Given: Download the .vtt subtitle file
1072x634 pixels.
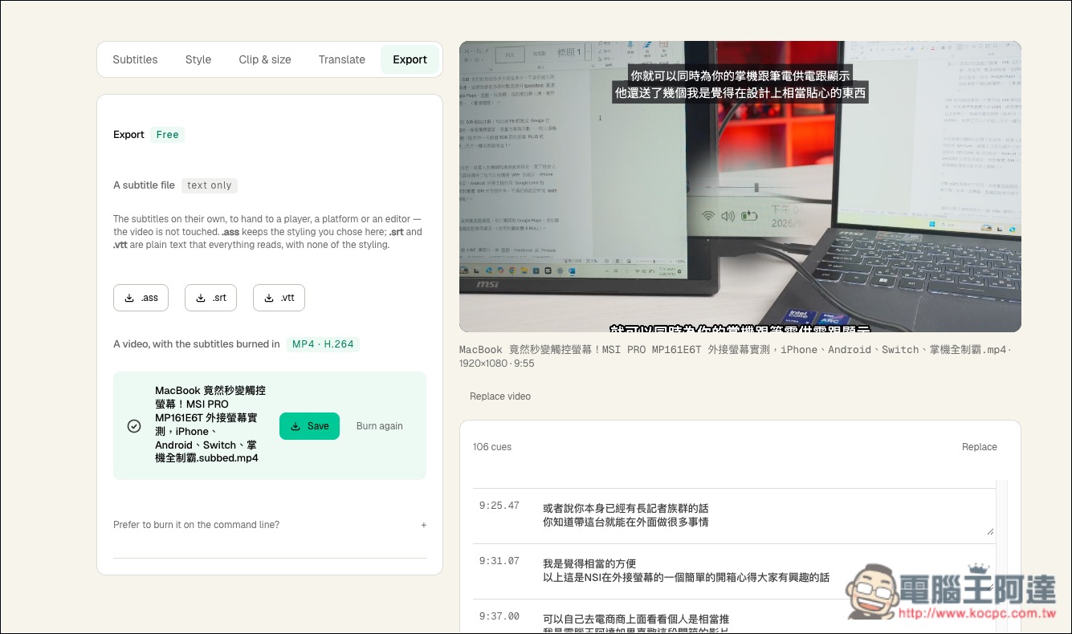Looking at the screenshot, I should tap(279, 298).
